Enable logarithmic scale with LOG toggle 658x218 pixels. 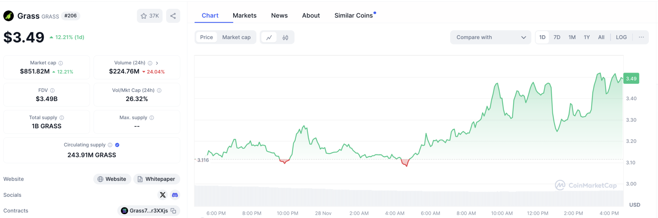click(x=621, y=37)
